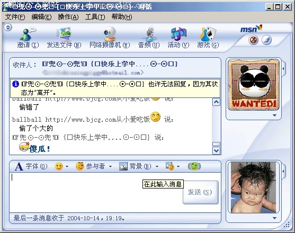
Task: Open the Send File (发送文件) icon
Action: (x=64, y=34)
